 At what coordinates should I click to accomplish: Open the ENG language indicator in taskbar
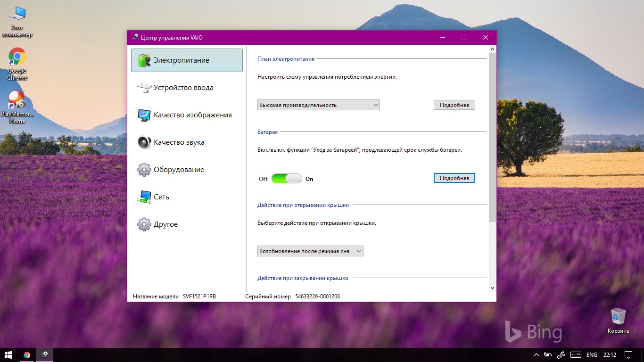(x=592, y=355)
